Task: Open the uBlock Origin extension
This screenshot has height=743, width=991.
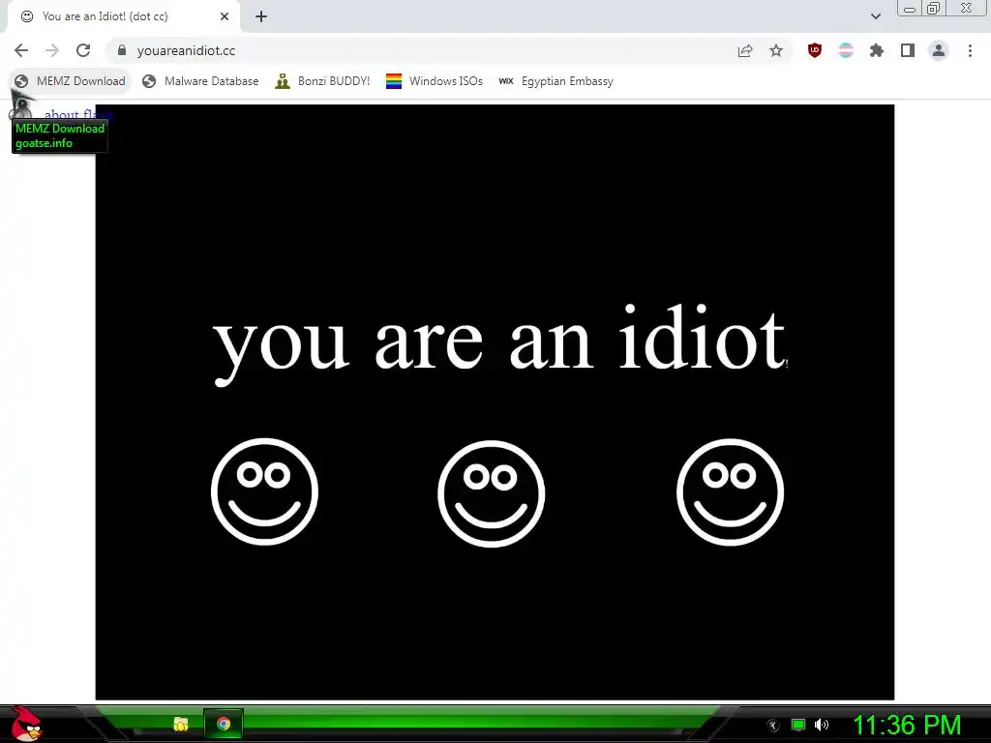Action: 815,50
